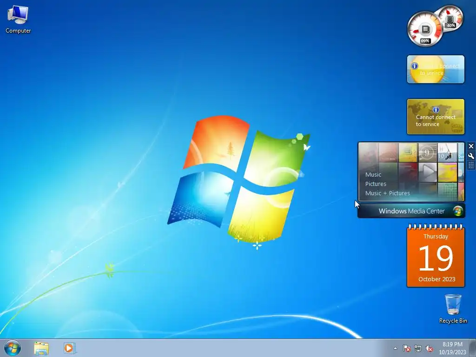Click the CPU usage gauge showing 09%
This screenshot has height=357, width=476.
(425, 30)
